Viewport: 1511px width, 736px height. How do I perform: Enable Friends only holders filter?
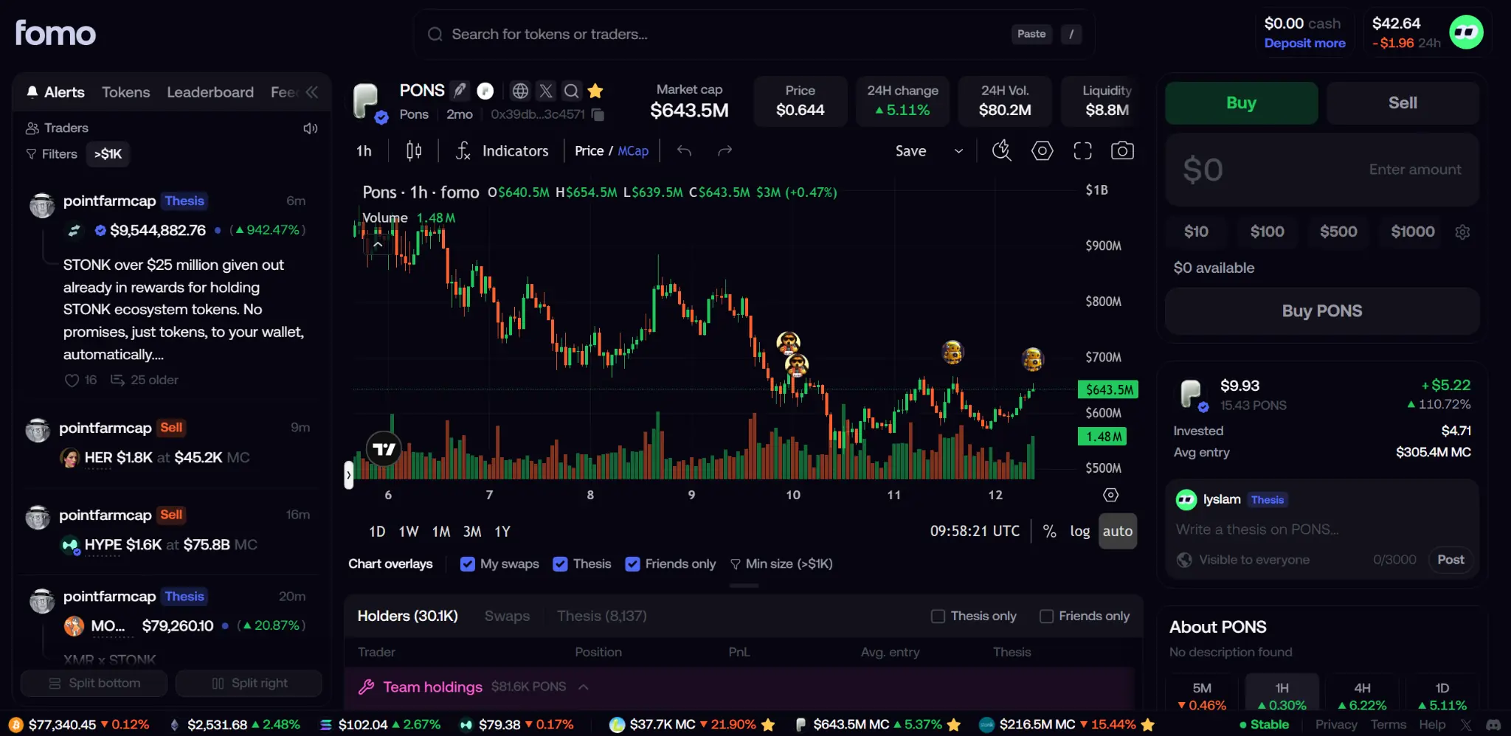[x=1046, y=616]
